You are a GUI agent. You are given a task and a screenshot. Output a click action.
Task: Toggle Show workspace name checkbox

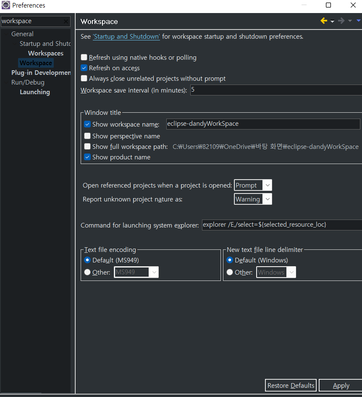click(x=87, y=124)
